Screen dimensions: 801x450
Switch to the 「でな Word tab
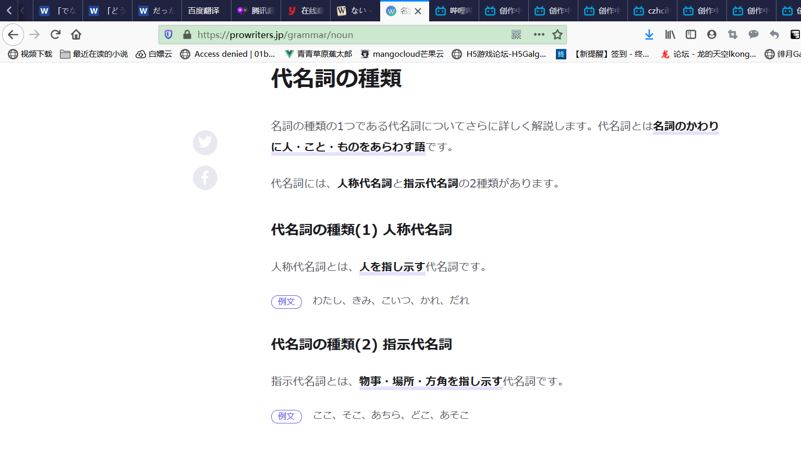(x=58, y=11)
